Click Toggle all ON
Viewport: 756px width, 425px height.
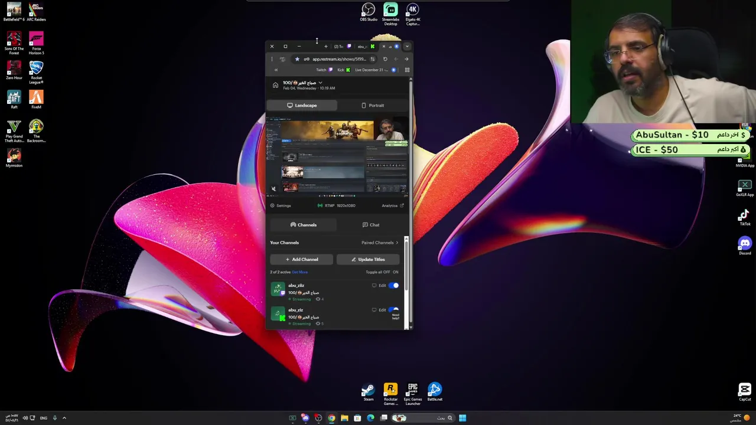click(x=395, y=272)
